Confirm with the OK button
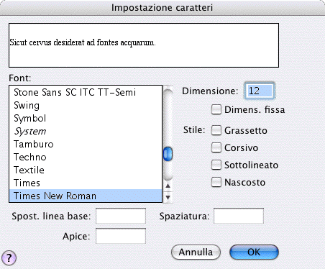This screenshot has height=269, width=325. (254, 252)
